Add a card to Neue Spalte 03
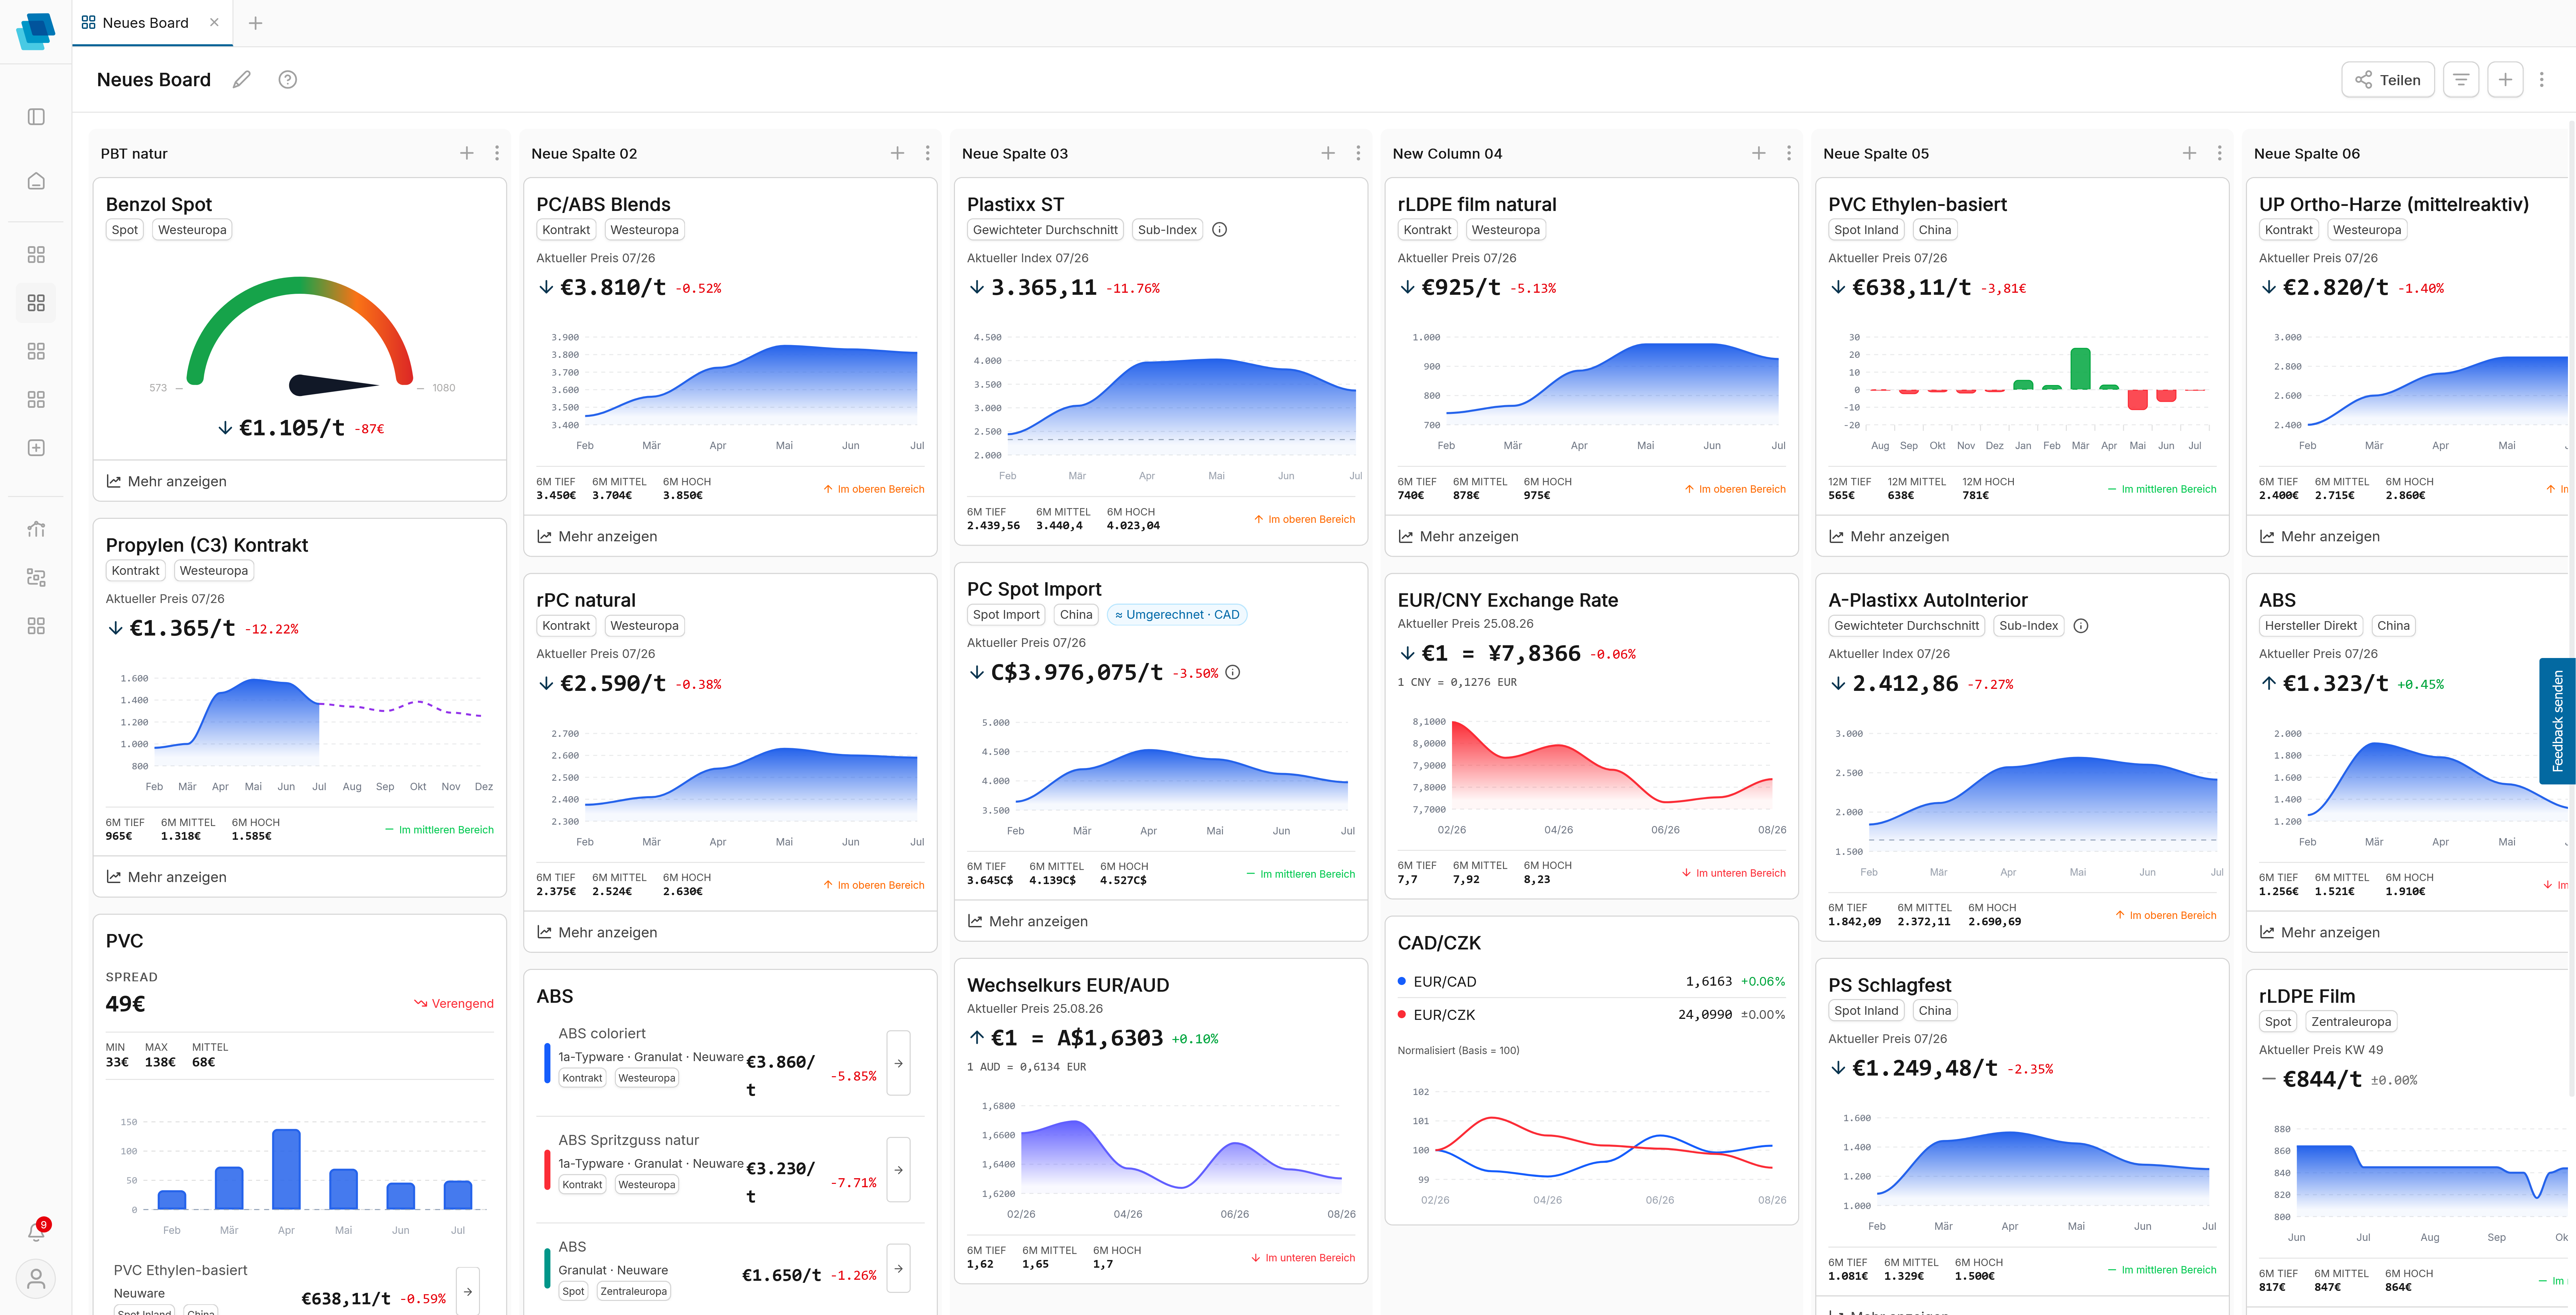The width and height of the screenshot is (2576, 1315). pyautogui.click(x=1328, y=153)
